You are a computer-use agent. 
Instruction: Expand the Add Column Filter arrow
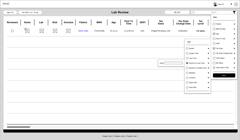(234, 67)
